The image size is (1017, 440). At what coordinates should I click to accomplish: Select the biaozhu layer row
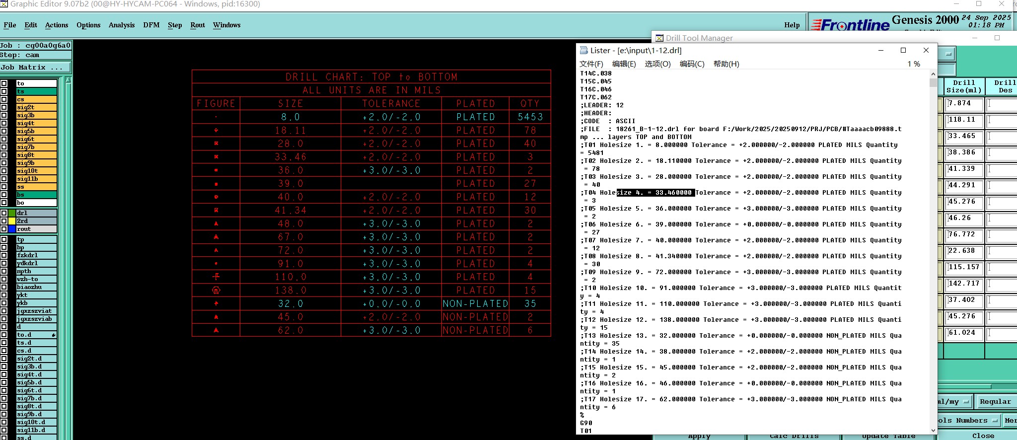point(36,287)
